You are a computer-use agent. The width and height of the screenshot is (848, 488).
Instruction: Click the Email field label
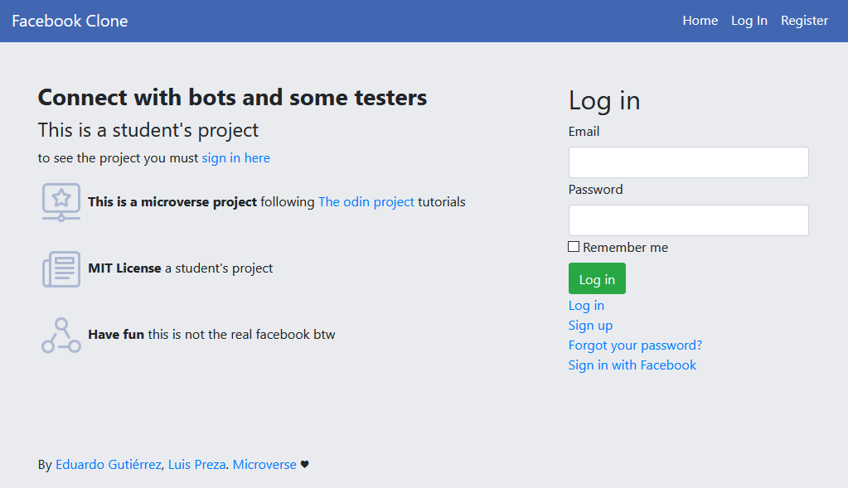[x=584, y=132]
